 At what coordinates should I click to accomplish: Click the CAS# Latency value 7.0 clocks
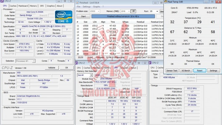click(x=192, y=95)
